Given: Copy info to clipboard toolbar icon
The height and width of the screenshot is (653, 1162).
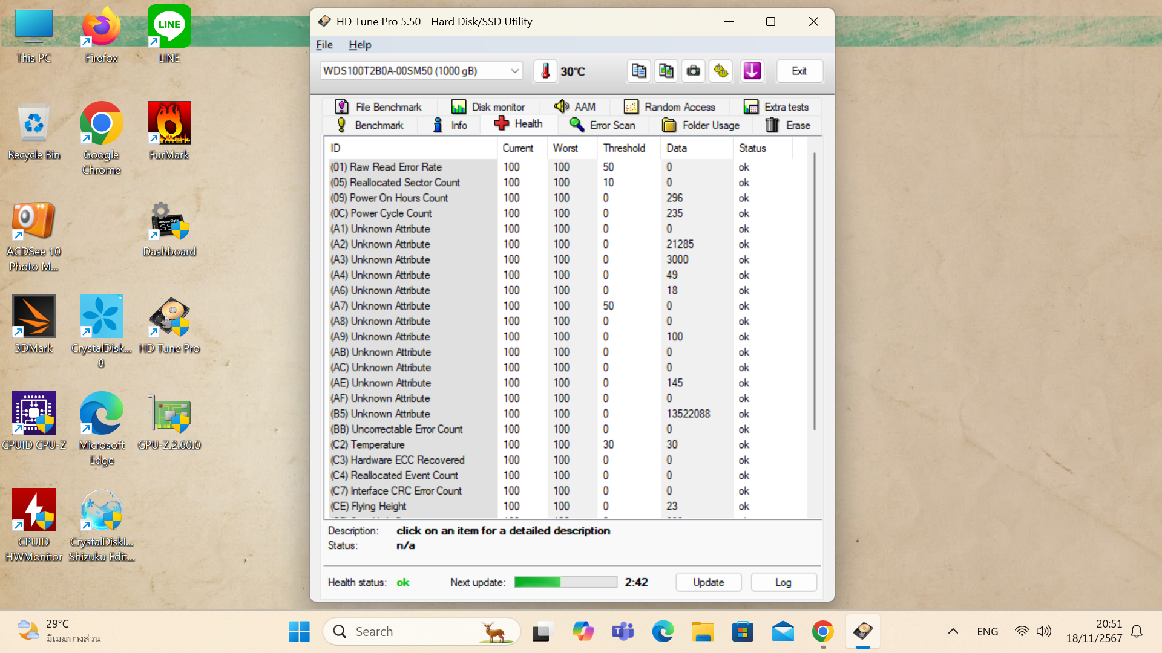Looking at the screenshot, I should [638, 71].
